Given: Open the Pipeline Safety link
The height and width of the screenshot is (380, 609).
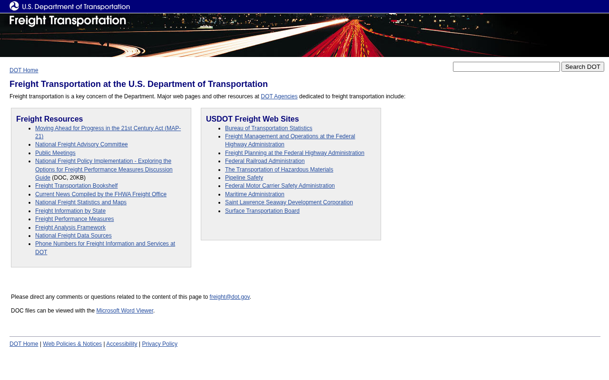Looking at the screenshot, I should 244,178.
